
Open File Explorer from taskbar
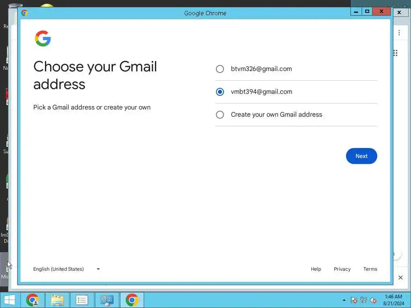[57, 300]
